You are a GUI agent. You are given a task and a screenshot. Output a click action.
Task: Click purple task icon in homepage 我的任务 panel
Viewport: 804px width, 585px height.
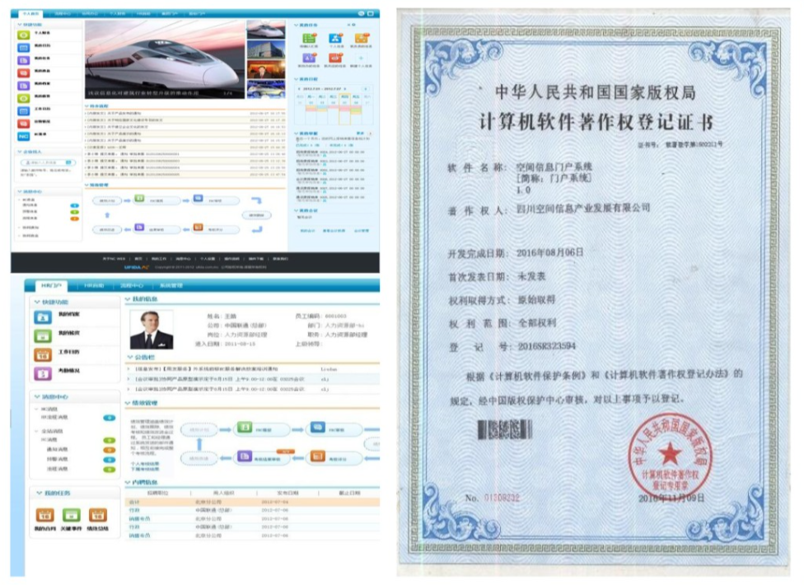pyautogui.click(x=309, y=58)
